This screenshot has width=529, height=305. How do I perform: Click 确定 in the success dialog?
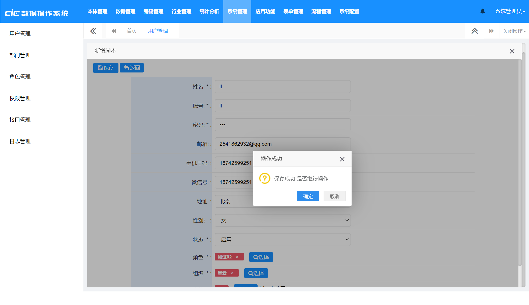pyautogui.click(x=308, y=196)
